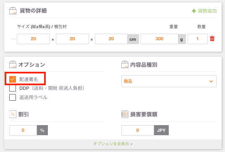Image resolution: width=225 pixels, height=152 pixels.
Task: Click the 割引 heading
Action: (x=24, y=114)
